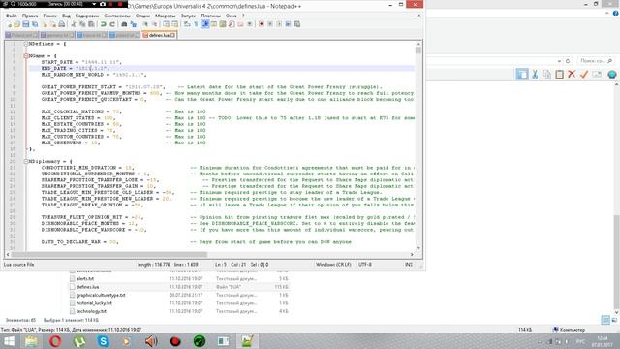Click the Zoom In icon in Notepad++ toolbar

[x=145, y=24]
